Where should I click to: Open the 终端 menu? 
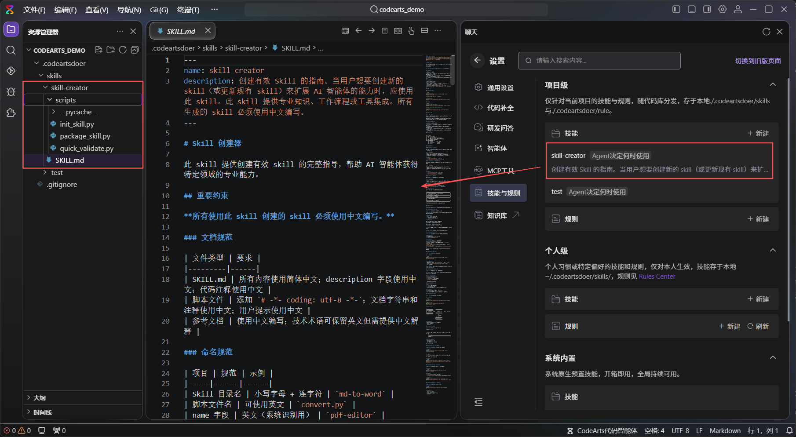click(x=188, y=10)
